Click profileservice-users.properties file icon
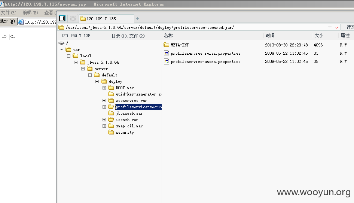Screen dimensions: 354x203 point(167,61)
